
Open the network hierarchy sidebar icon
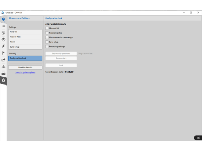pyautogui.click(x=3, y=67)
